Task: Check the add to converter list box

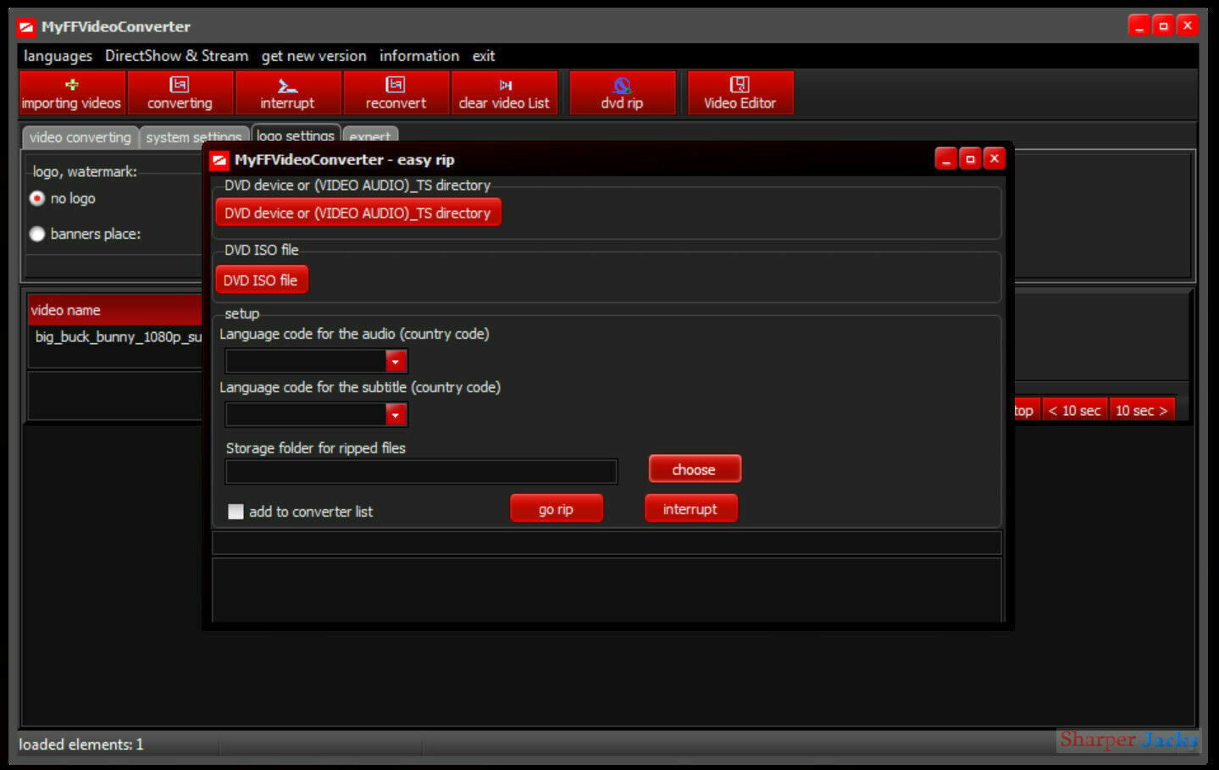Action: (x=235, y=512)
